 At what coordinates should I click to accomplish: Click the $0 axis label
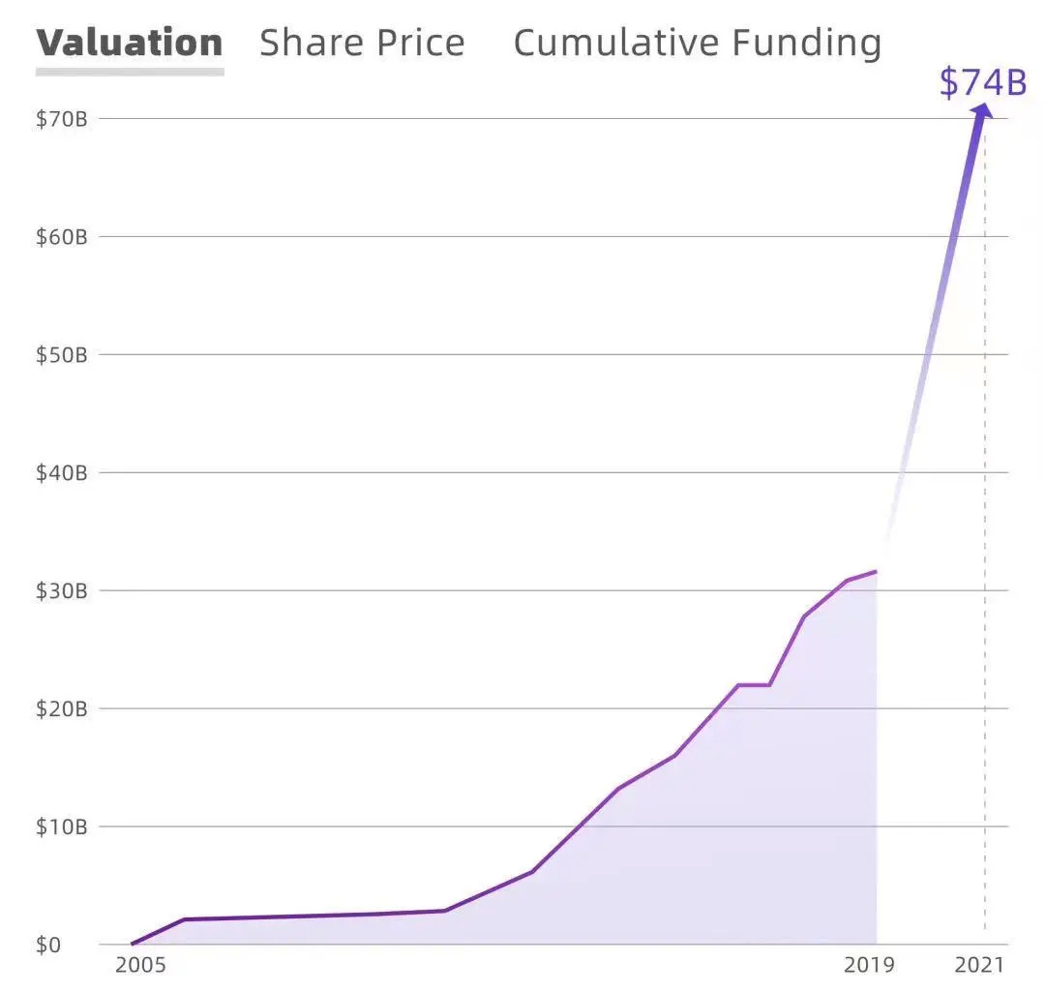48,946
